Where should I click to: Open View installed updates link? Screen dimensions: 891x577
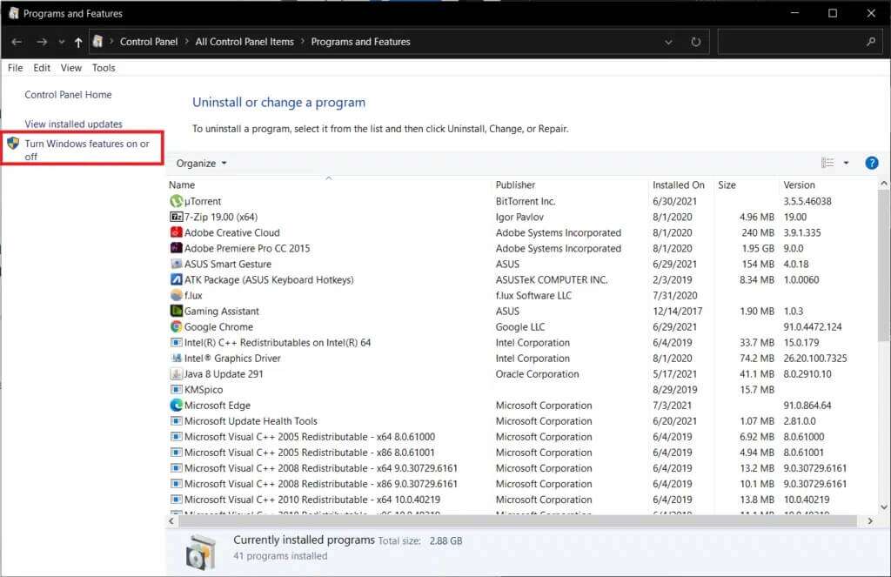[x=73, y=124]
